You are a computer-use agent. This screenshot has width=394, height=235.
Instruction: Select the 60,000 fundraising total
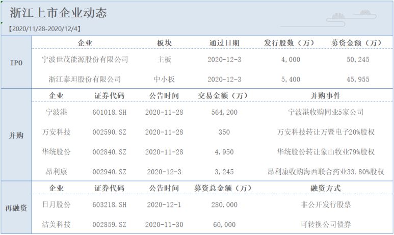tap(224, 224)
